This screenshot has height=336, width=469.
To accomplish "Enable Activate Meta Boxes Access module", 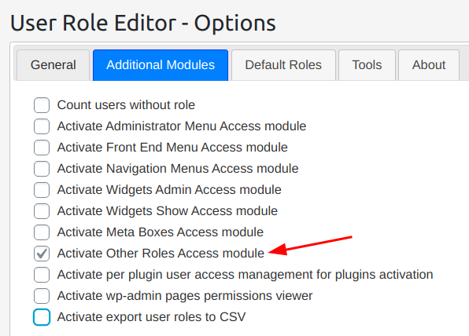I will tap(42, 232).
